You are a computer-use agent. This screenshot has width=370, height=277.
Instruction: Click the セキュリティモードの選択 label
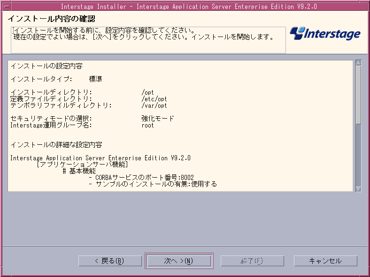[x=51, y=118]
